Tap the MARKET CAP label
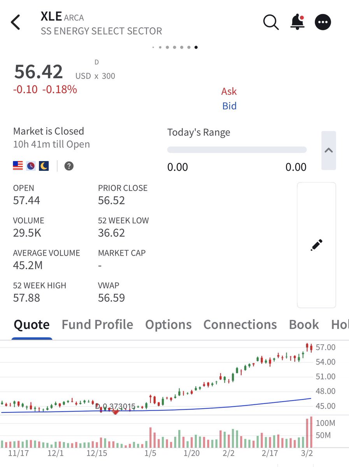This screenshot has width=349, height=467. click(122, 253)
